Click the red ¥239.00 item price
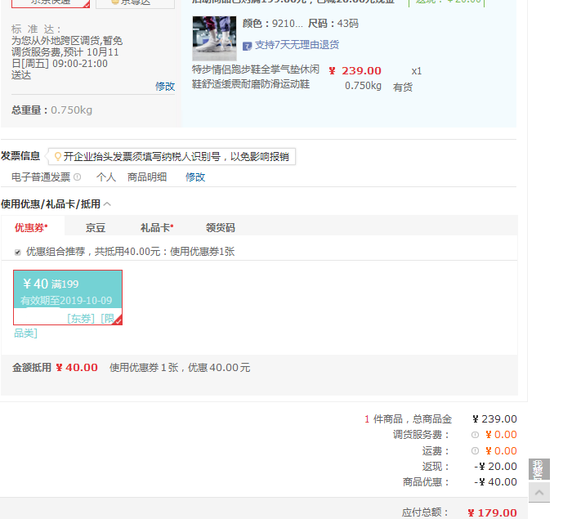The image size is (563, 519). click(355, 71)
